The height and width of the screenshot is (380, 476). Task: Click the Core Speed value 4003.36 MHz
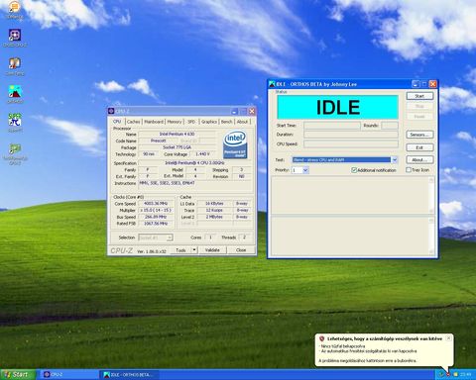tap(156, 204)
